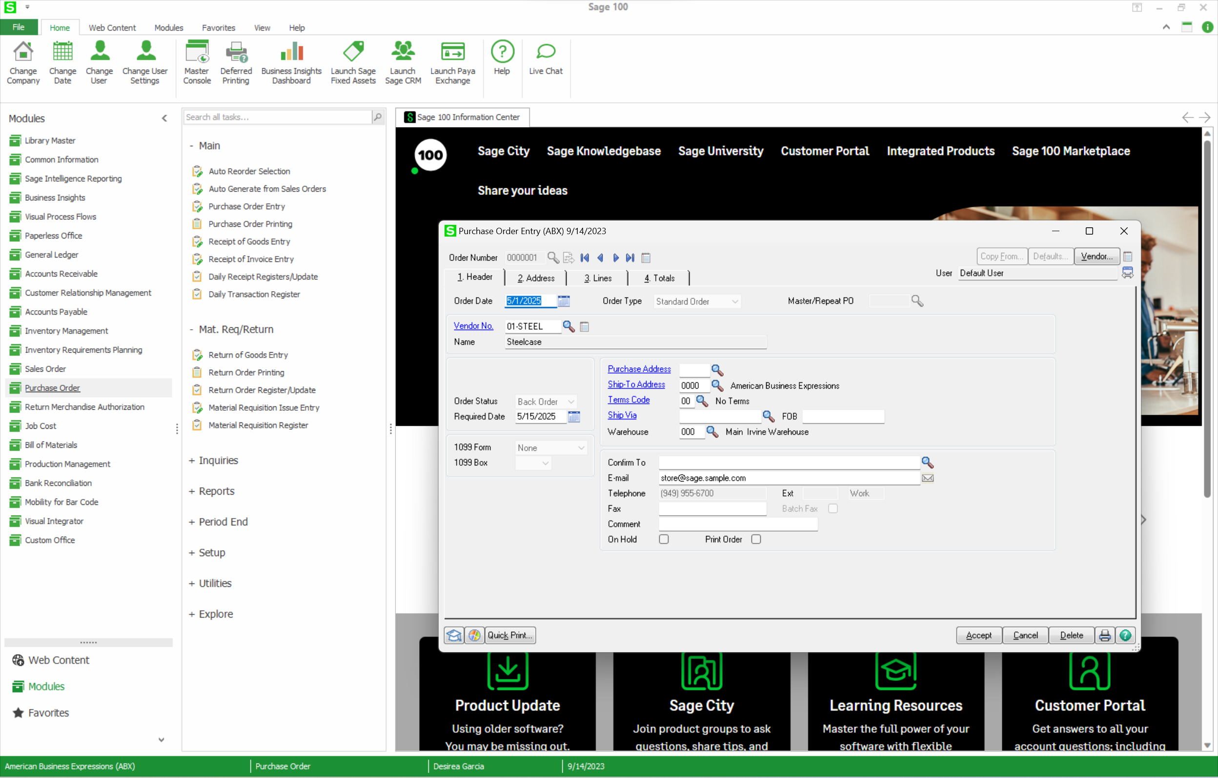Open the Order Date calendar picker
This screenshot has width=1218, height=778.
point(564,301)
